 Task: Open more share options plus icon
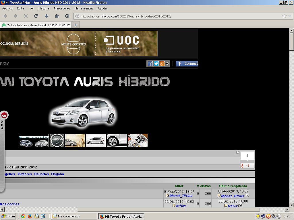coord(167,64)
